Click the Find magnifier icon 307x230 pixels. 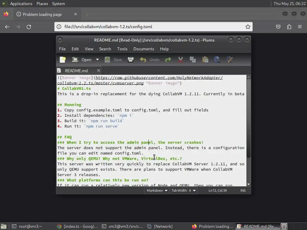pos(217,60)
